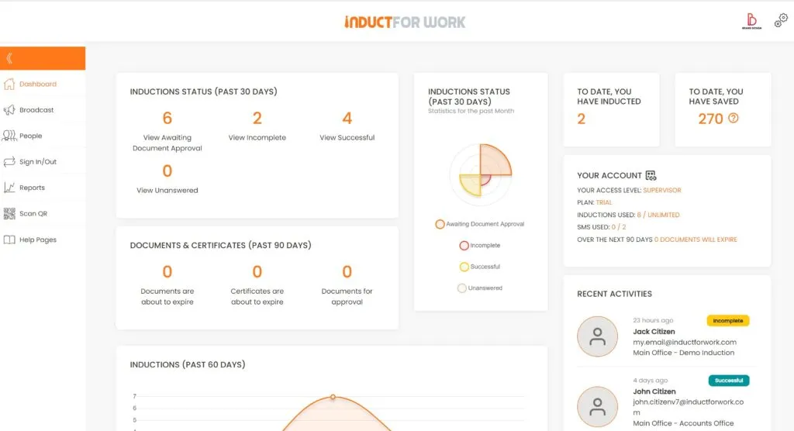Click 8 / UNLIMITED inductions used
The height and width of the screenshot is (431, 794).
click(x=658, y=215)
